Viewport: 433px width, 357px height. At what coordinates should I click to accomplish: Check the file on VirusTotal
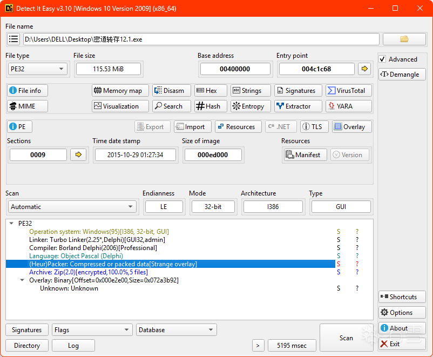coord(349,91)
